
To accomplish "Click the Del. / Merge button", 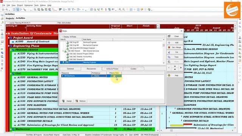I will coord(175,47).
